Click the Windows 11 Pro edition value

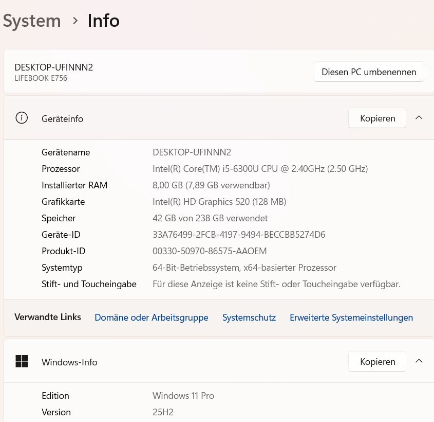183,396
